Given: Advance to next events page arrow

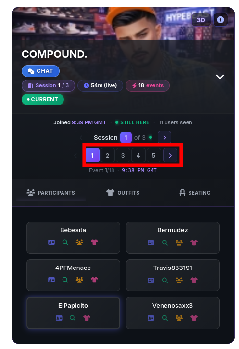Looking at the screenshot, I should [170, 155].
